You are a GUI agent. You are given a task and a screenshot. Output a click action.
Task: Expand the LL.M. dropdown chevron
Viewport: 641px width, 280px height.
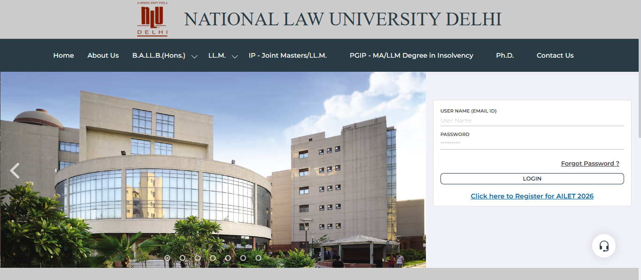tap(235, 56)
